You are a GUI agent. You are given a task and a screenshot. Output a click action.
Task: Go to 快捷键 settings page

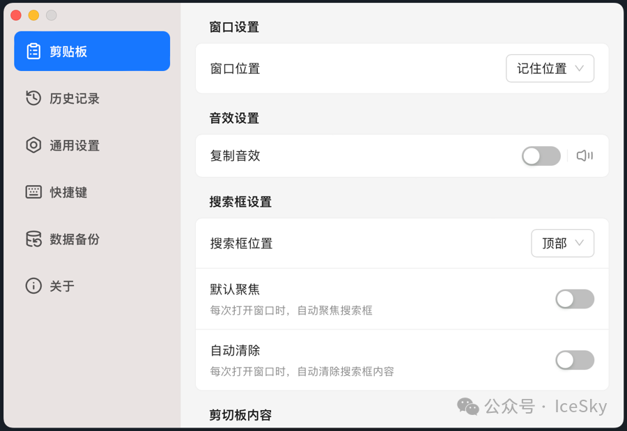coord(68,192)
